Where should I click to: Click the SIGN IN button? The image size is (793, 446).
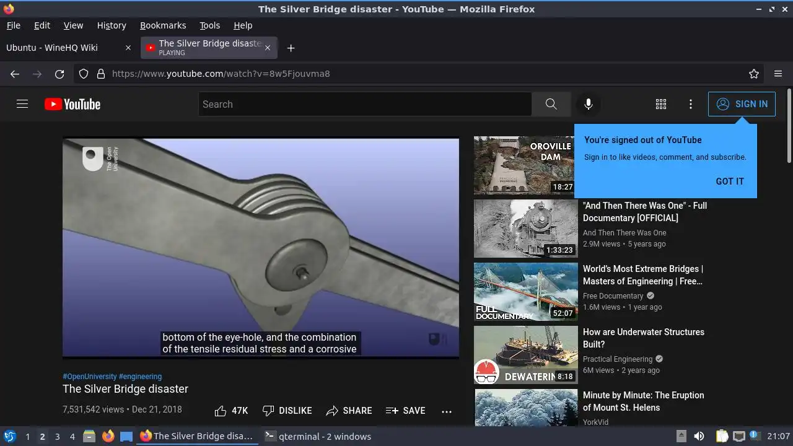tap(742, 104)
